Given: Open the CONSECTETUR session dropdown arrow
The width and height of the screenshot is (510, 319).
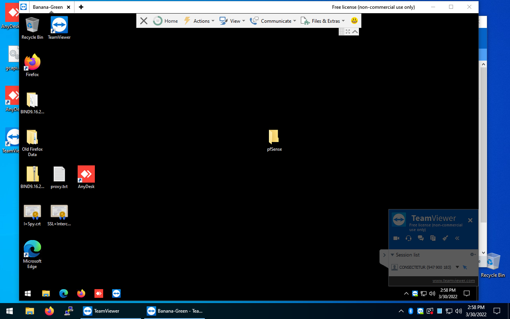Looking at the screenshot, I should coord(457,267).
